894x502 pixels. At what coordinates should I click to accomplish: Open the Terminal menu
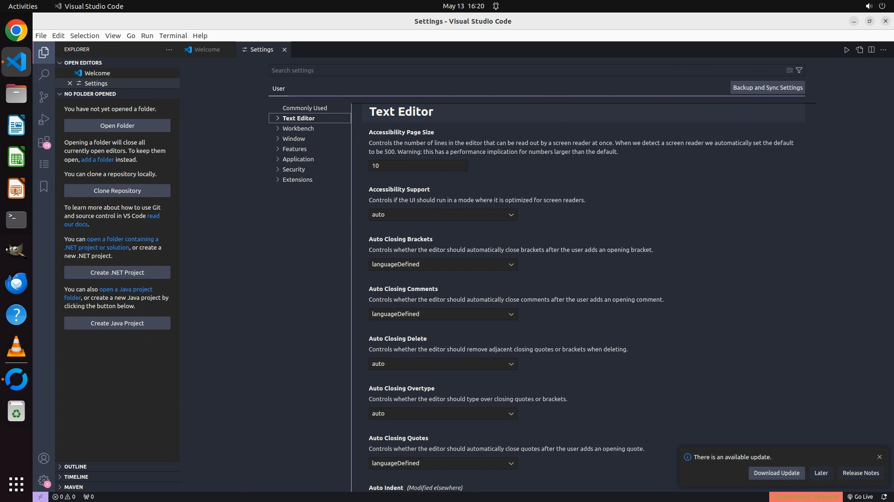[173, 36]
